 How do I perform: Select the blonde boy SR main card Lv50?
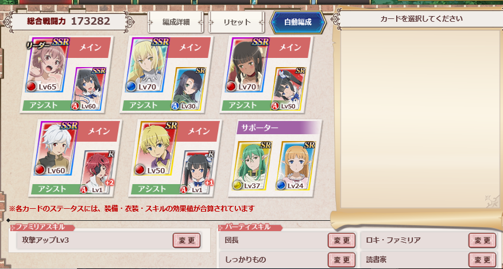155,149
